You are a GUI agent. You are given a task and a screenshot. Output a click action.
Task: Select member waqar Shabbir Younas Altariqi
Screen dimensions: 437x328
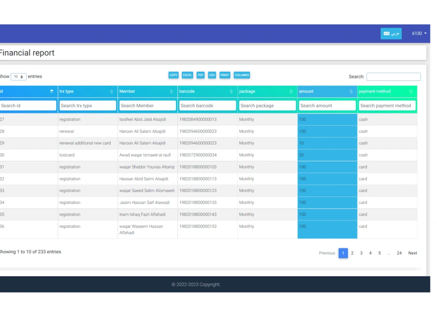coord(147,167)
